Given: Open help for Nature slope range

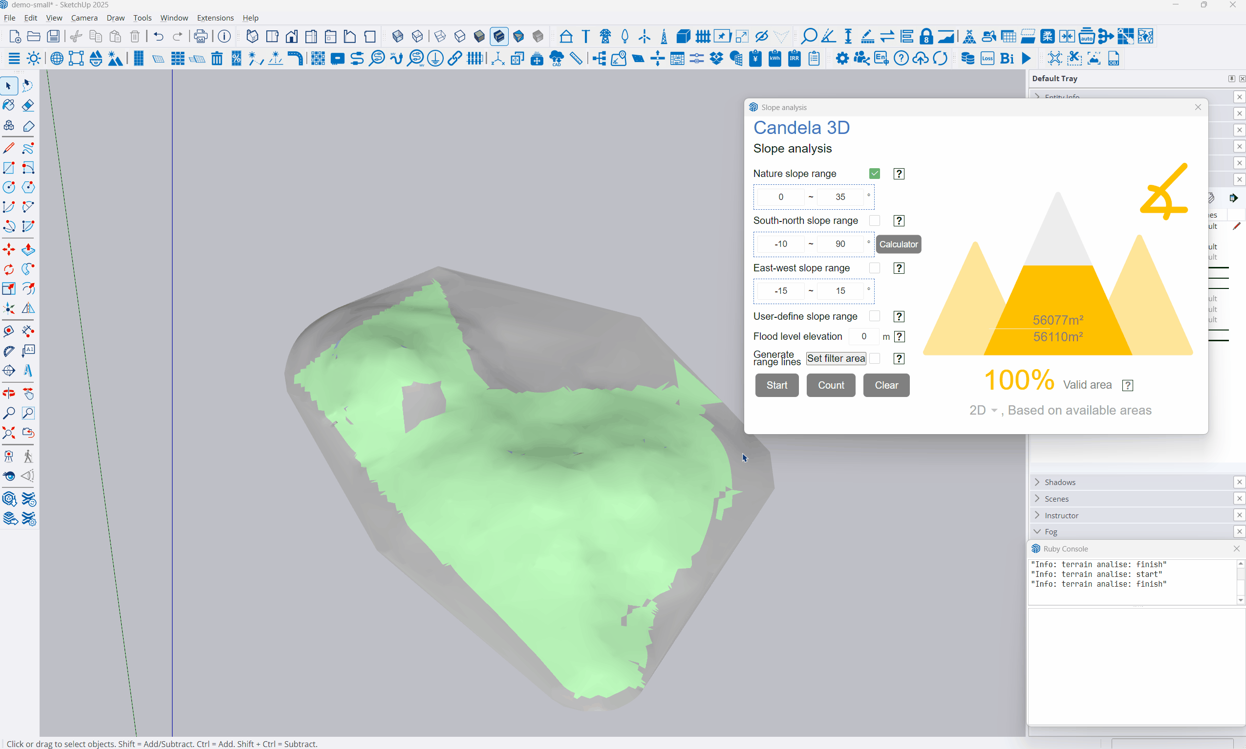Looking at the screenshot, I should [x=899, y=174].
